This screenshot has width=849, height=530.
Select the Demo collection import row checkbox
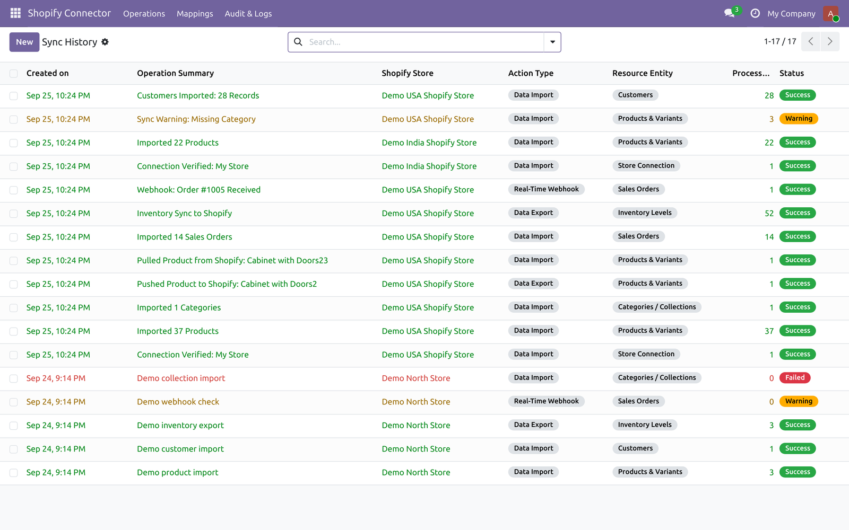[14, 379]
